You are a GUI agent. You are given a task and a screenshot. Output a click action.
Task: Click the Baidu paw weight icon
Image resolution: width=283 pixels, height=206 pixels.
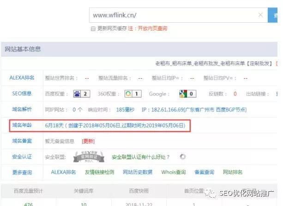coord(77,94)
